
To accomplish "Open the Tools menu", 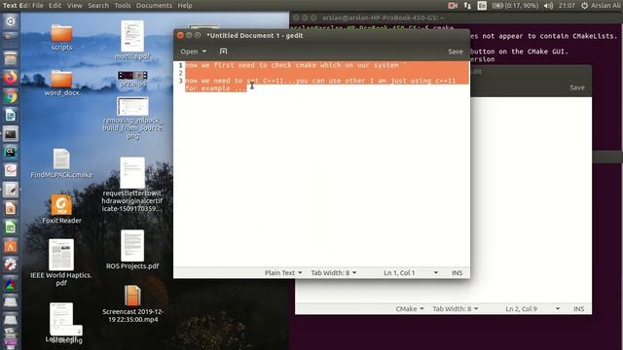I will [x=123, y=6].
